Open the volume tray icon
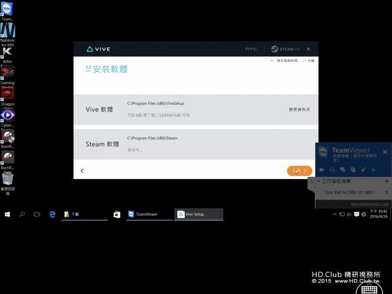This screenshot has width=392, height=294. (x=349, y=214)
